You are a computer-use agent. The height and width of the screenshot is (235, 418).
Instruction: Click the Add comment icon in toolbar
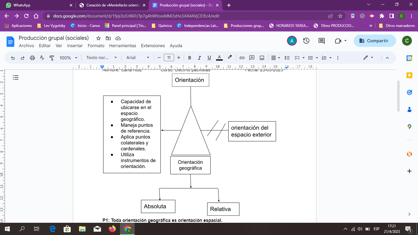point(252,58)
